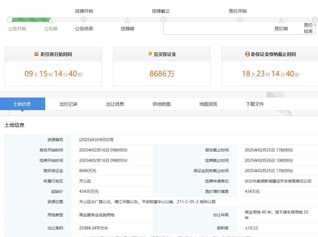The image size is (318, 237).
Task: Select the 土地信息 tab
Action: tap(22, 104)
